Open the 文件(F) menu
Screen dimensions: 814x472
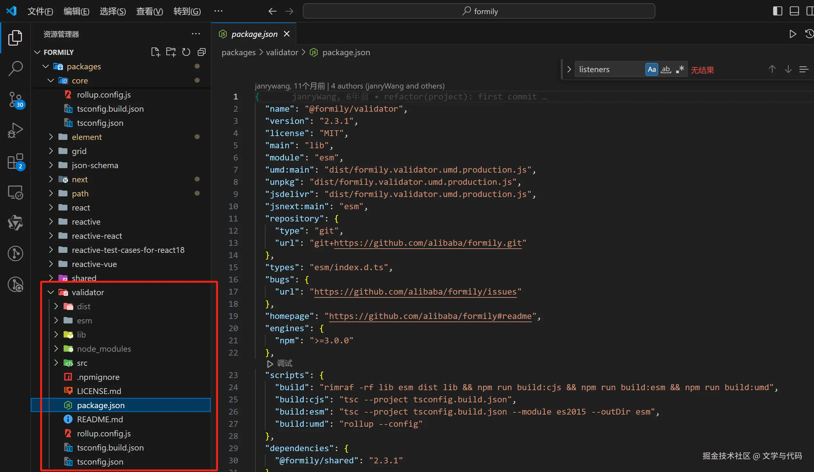40,11
